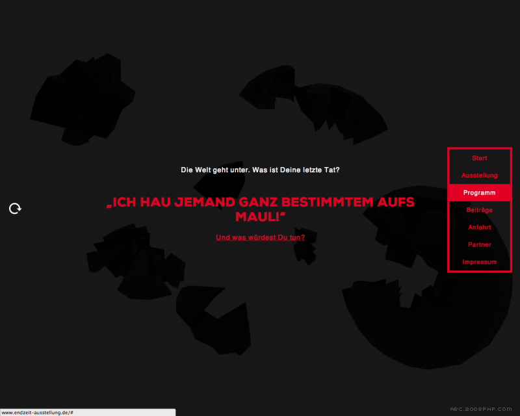The height and width of the screenshot is (416, 520).
Task: Navigate to Anfahrt in the menu
Action: tap(480, 227)
